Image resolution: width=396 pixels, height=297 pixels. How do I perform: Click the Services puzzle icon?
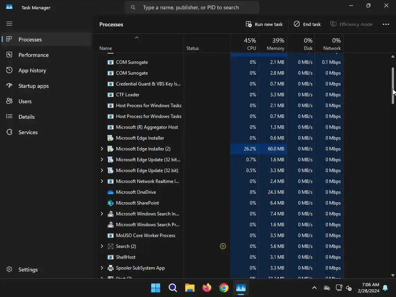pyautogui.click(x=9, y=132)
